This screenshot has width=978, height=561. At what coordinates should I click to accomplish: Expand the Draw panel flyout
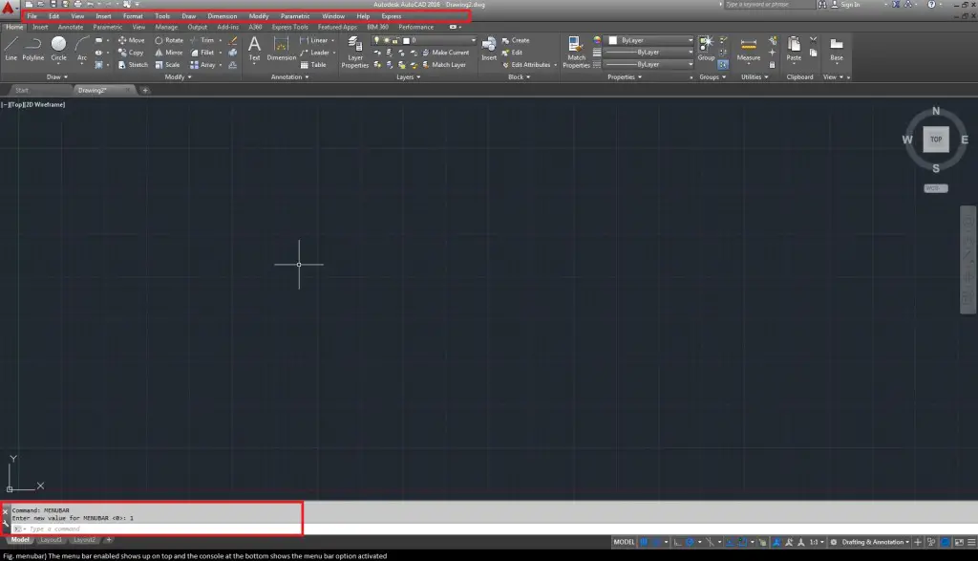tap(58, 76)
